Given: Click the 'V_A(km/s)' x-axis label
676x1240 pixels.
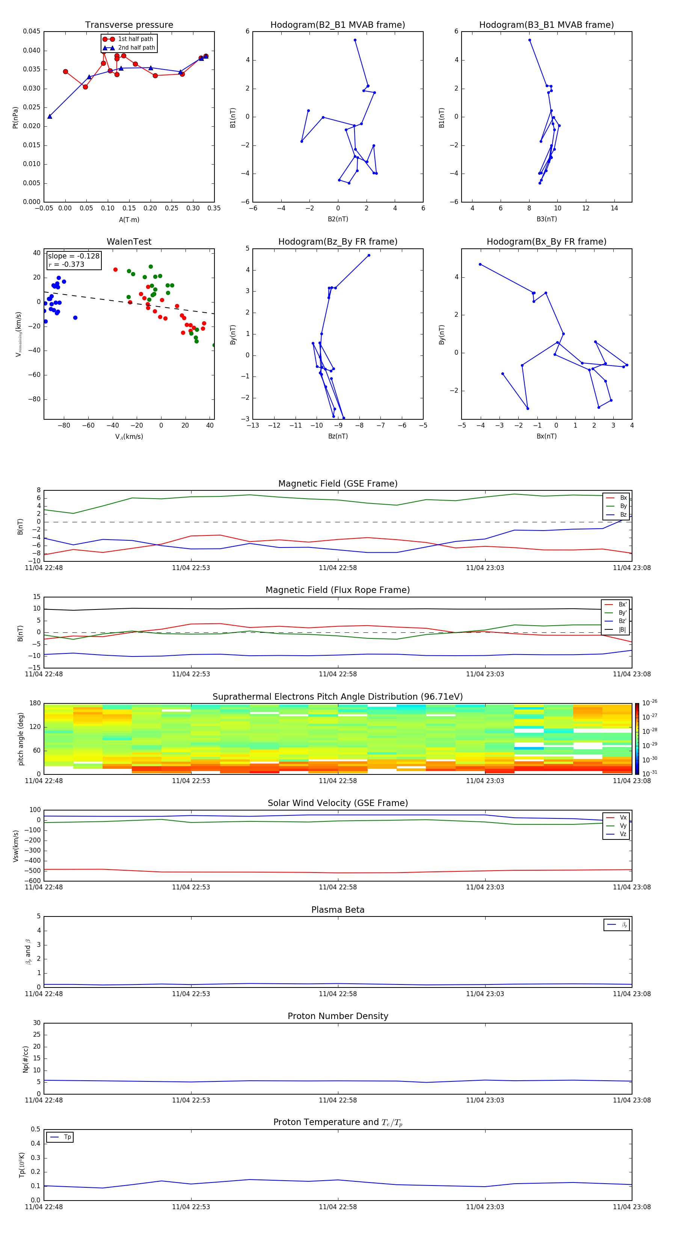Looking at the screenshot, I should [129, 437].
